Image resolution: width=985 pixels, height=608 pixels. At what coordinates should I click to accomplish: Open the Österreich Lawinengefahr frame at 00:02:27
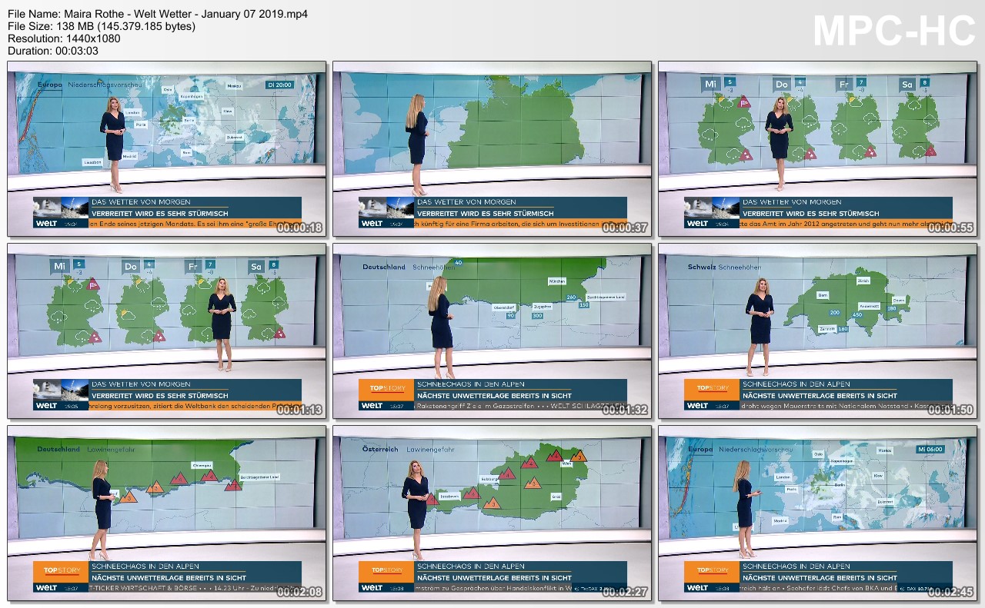pyautogui.click(x=492, y=513)
